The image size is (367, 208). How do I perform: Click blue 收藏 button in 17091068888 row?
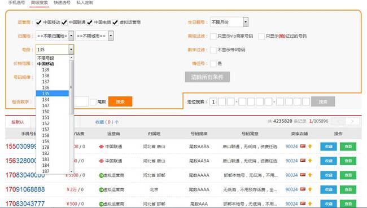(x=329, y=189)
